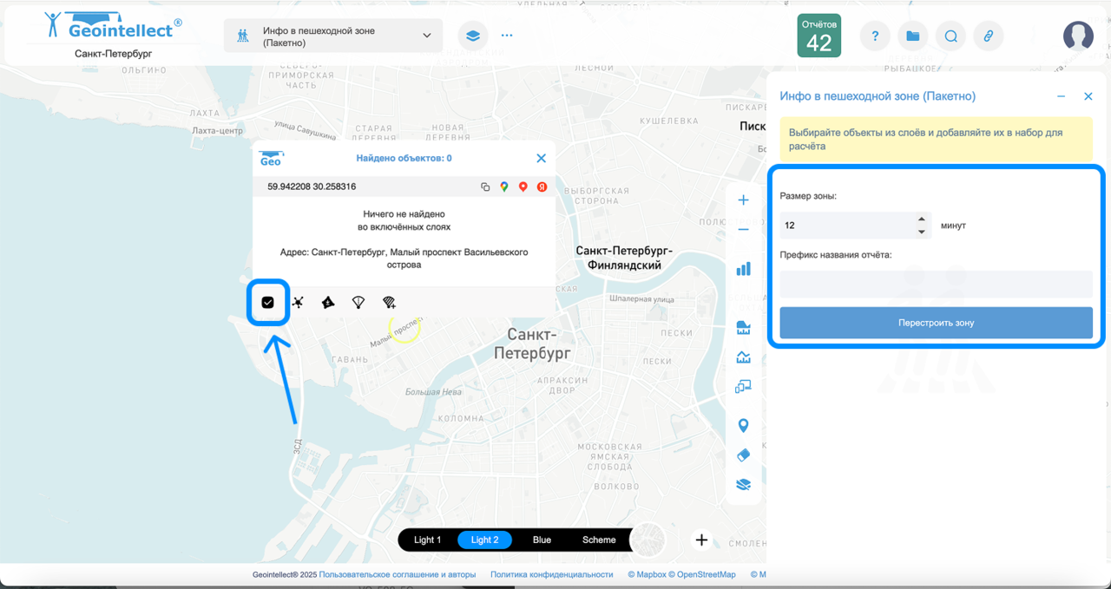This screenshot has width=1111, height=589.
Task: Switch the map style to Light 1
Action: pos(427,540)
